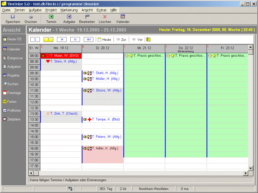Click Nordrhein-Westfalen in status bar
Viewport: 258px width, 193px height.
(x=154, y=189)
